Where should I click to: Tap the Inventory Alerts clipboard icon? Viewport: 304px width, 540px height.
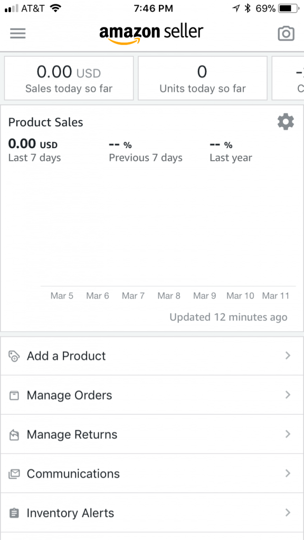14,513
